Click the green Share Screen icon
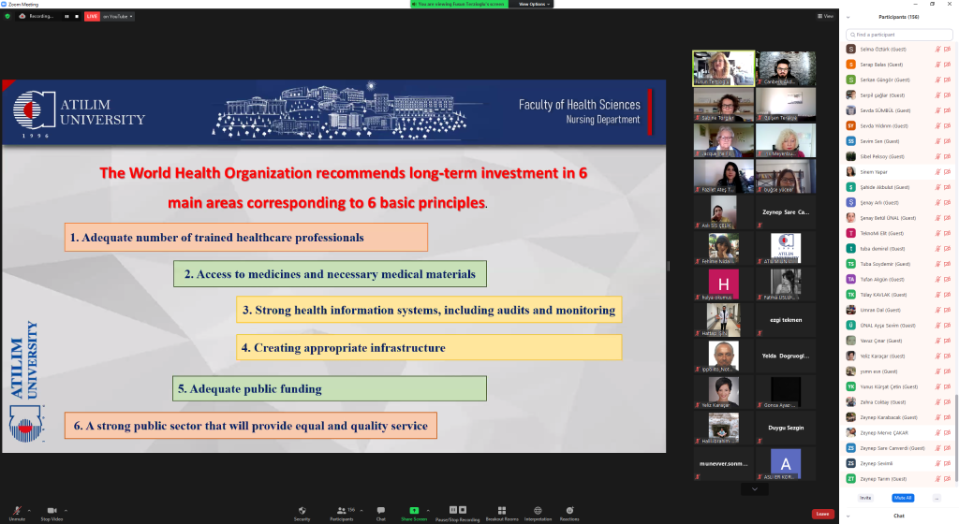Screen dimensions: 959x524 coord(414,510)
